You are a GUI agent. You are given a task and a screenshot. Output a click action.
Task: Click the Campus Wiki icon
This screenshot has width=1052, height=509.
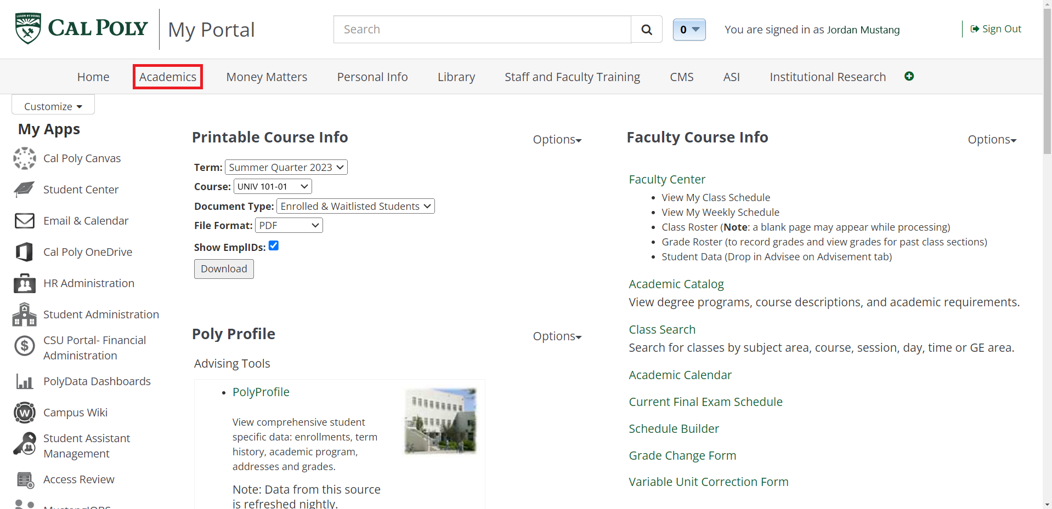coord(25,413)
